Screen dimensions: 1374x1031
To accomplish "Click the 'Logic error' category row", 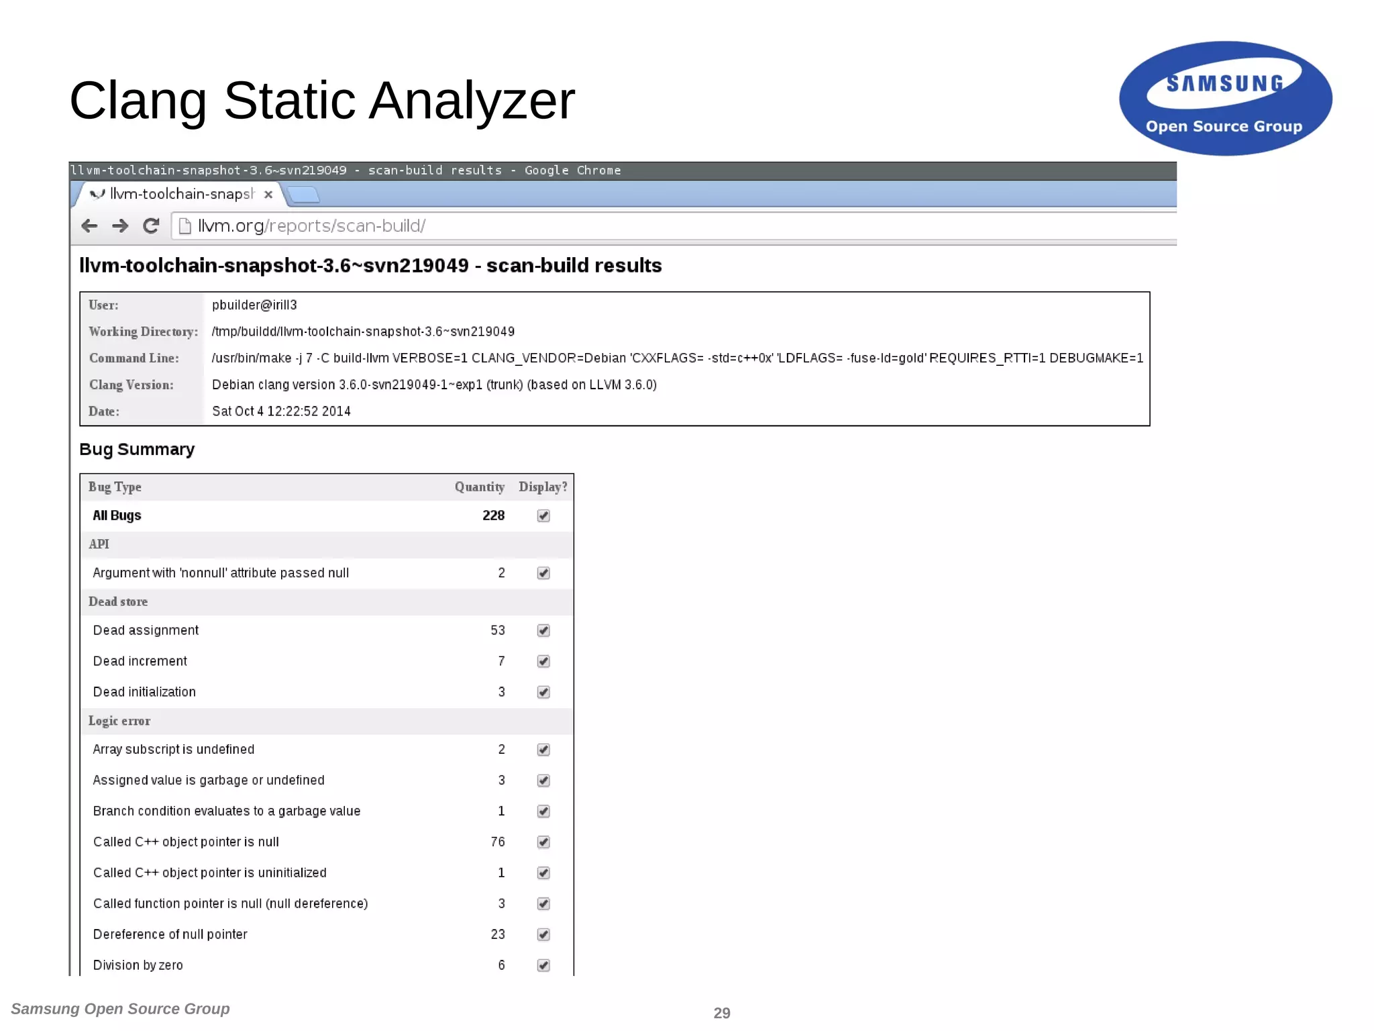I will [327, 721].
